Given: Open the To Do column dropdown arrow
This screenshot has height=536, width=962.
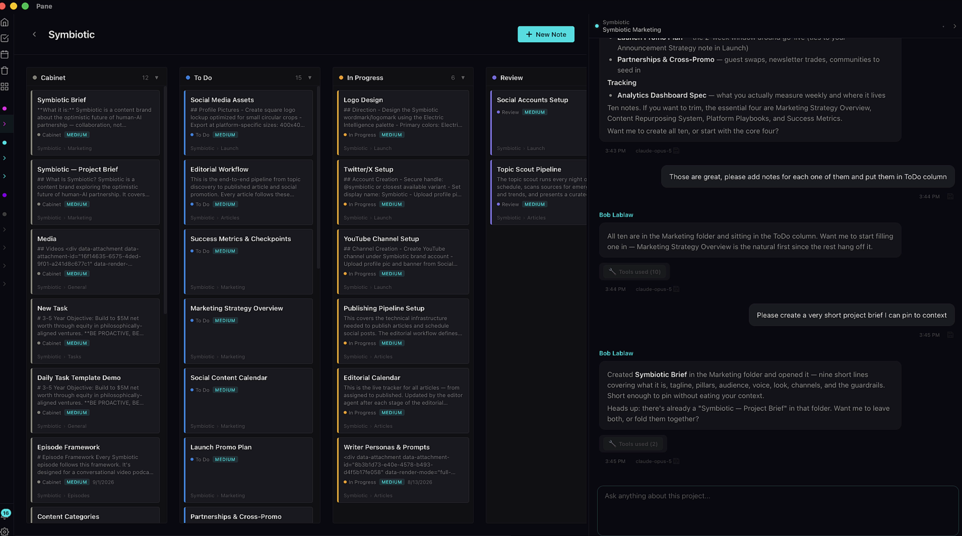Looking at the screenshot, I should (x=310, y=78).
